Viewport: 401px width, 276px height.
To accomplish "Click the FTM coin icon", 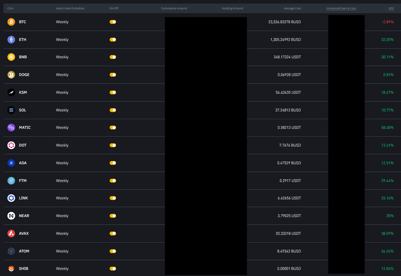I will point(11,181).
